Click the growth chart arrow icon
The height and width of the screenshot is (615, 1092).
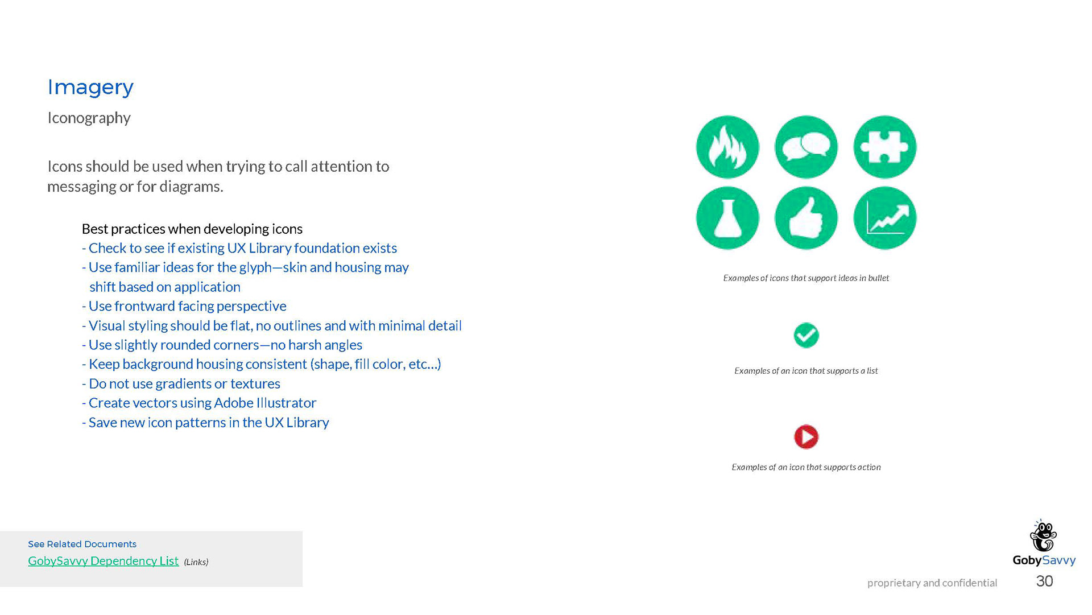[885, 218]
